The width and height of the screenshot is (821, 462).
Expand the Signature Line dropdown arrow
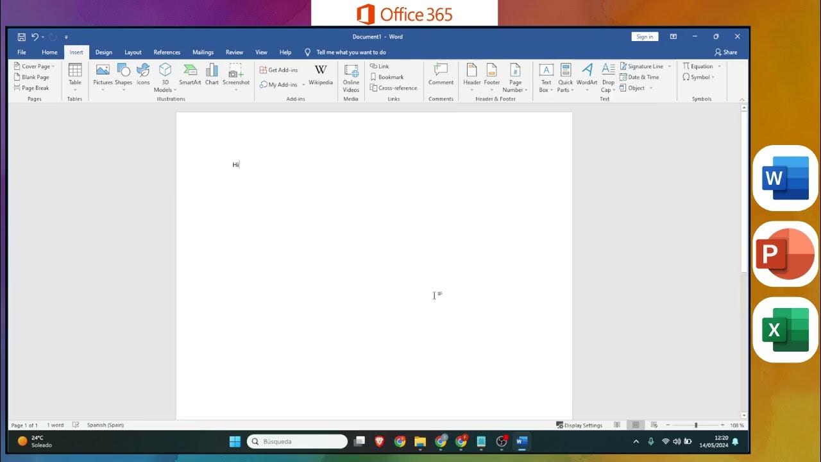(669, 66)
